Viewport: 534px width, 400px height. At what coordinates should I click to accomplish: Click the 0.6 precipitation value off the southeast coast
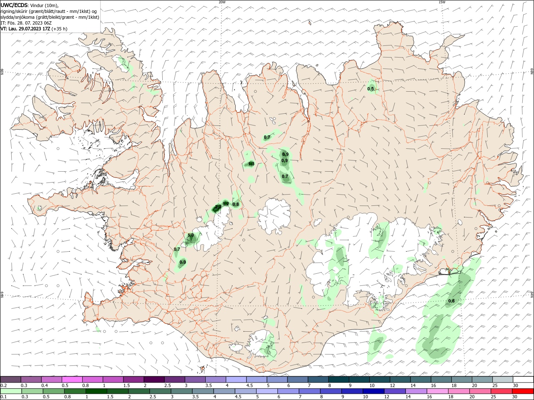point(451,301)
